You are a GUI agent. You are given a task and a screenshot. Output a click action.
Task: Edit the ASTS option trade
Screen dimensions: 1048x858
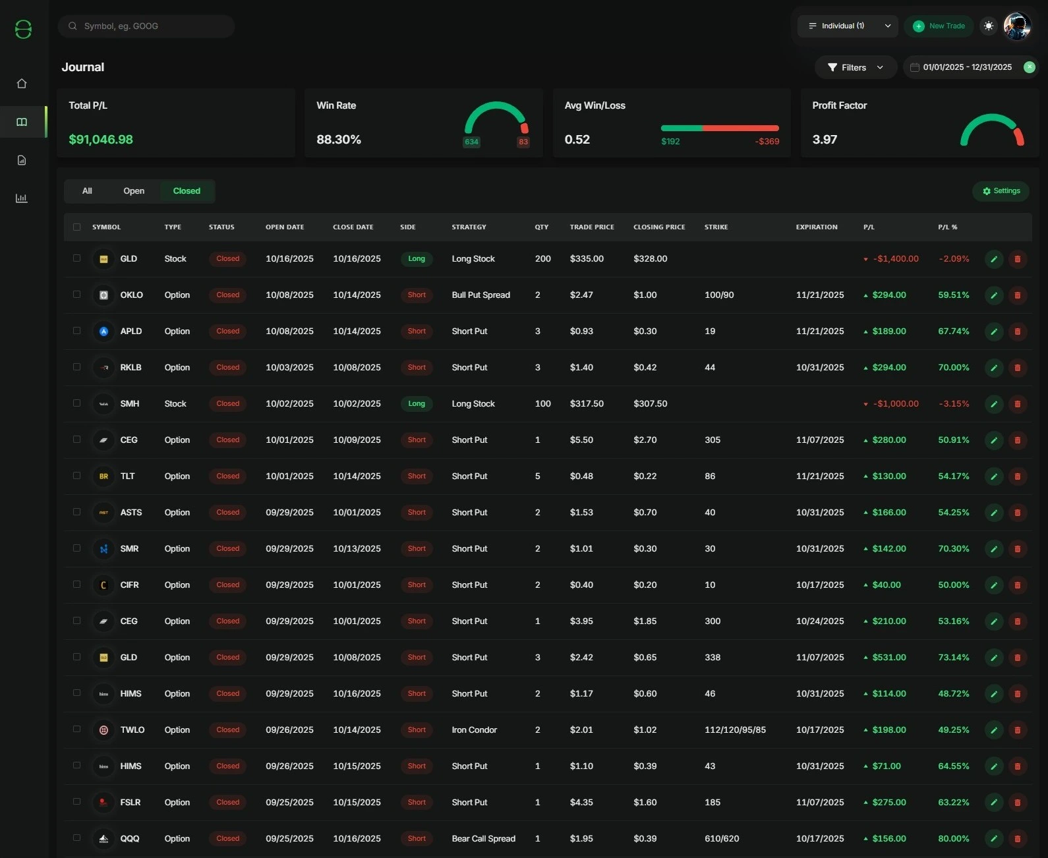click(x=994, y=513)
